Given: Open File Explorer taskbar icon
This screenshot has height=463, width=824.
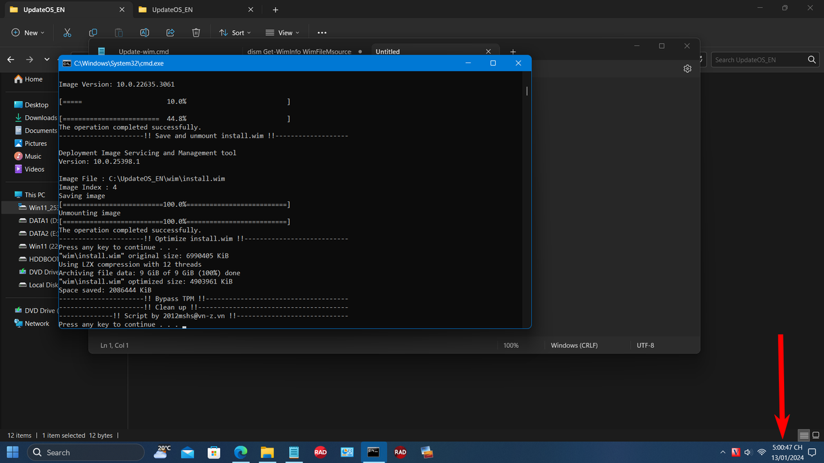Looking at the screenshot, I should [x=267, y=452].
